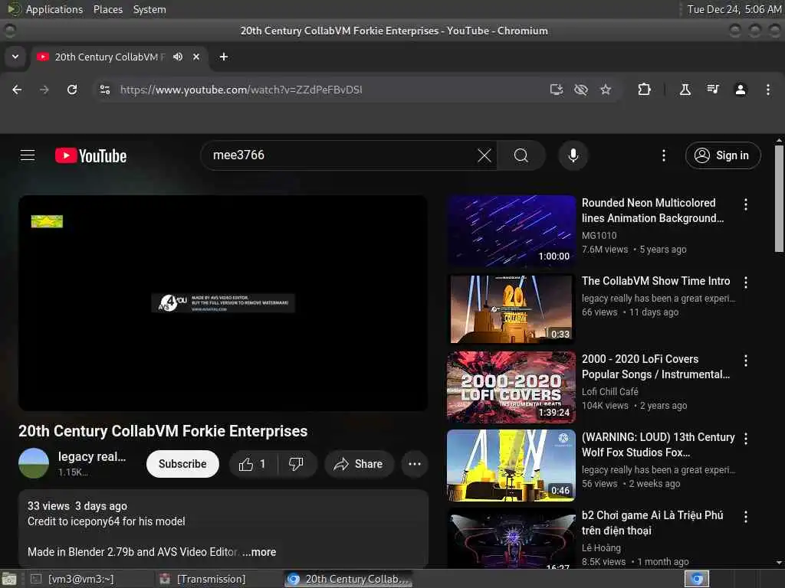Open the Extensions puzzle icon

point(644,90)
